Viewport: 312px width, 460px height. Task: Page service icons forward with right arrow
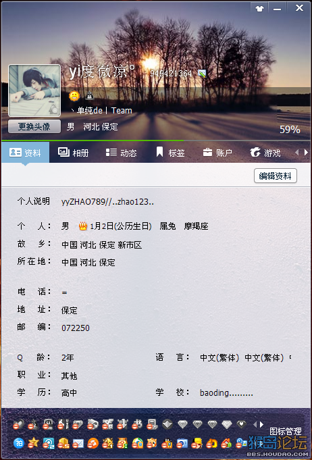click(261, 424)
